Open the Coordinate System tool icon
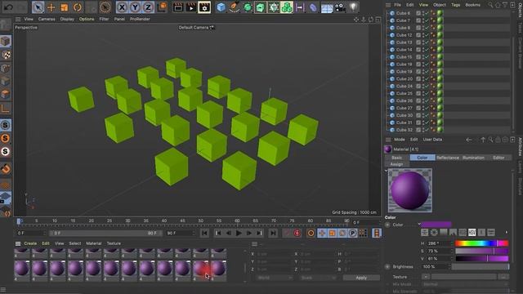This screenshot has width=523, height=294. (x=162, y=7)
